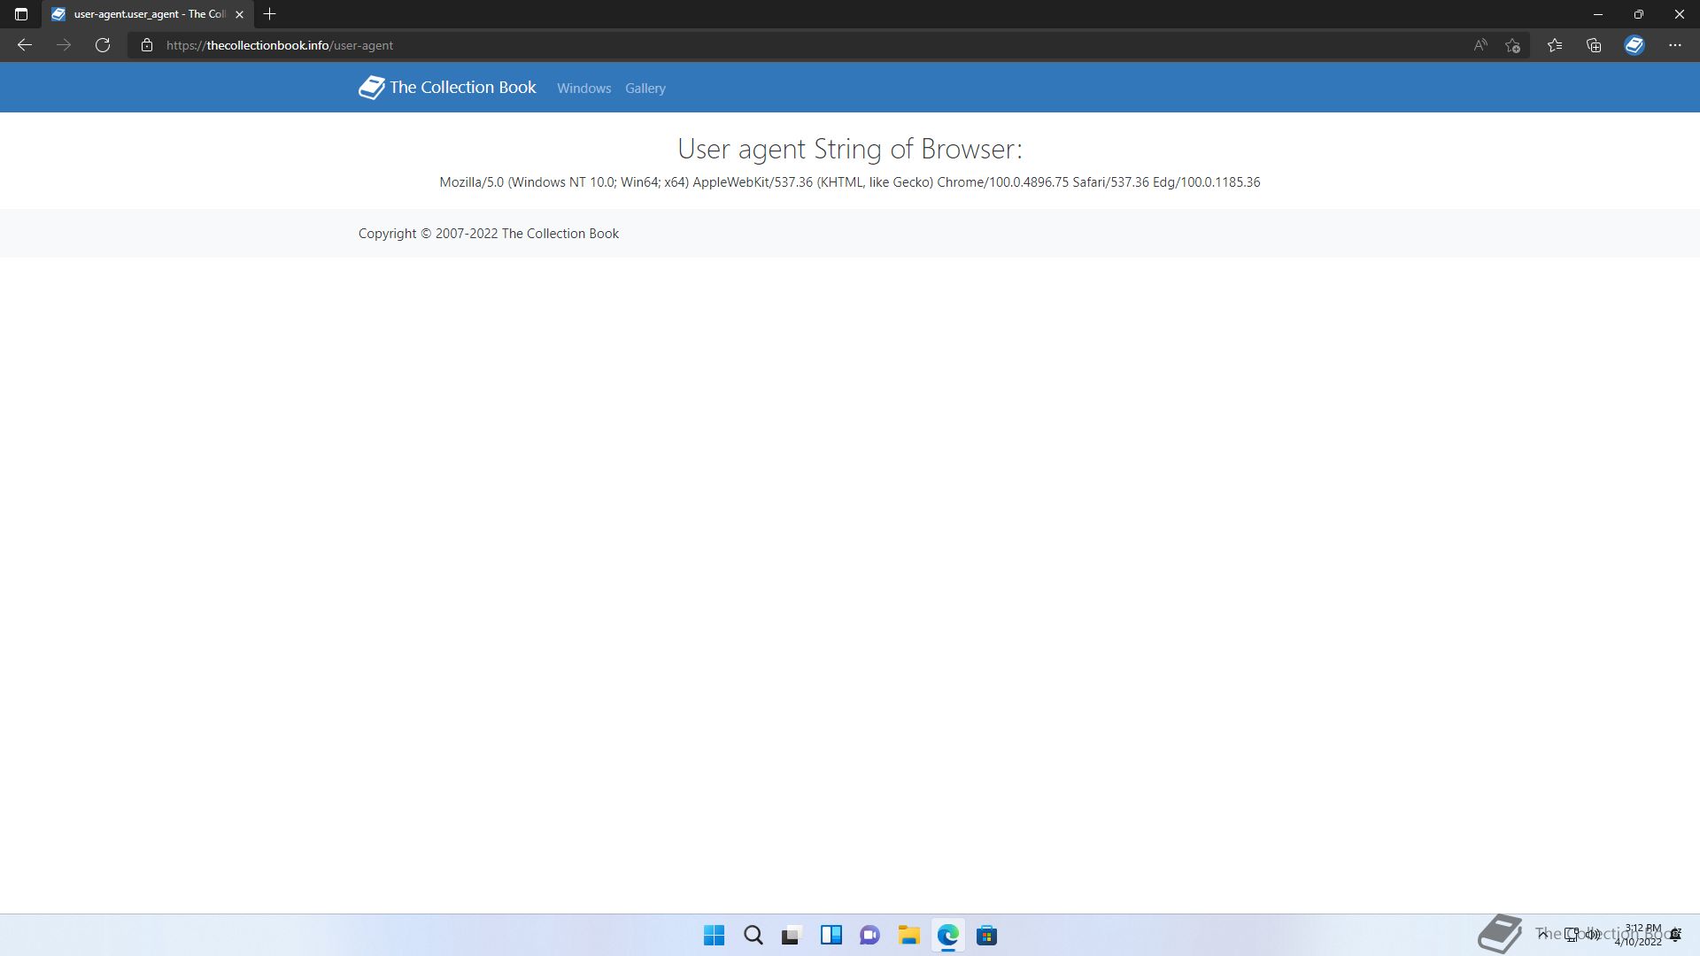This screenshot has width=1700, height=956.
Task: Open the Favorites list icon
Action: (1555, 45)
